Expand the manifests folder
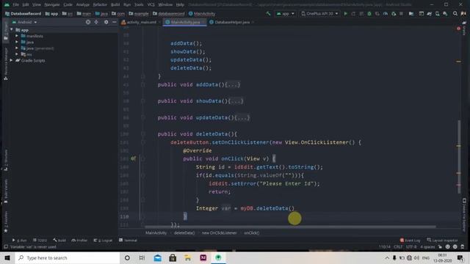The width and height of the screenshot is (470, 264). pos(17,36)
